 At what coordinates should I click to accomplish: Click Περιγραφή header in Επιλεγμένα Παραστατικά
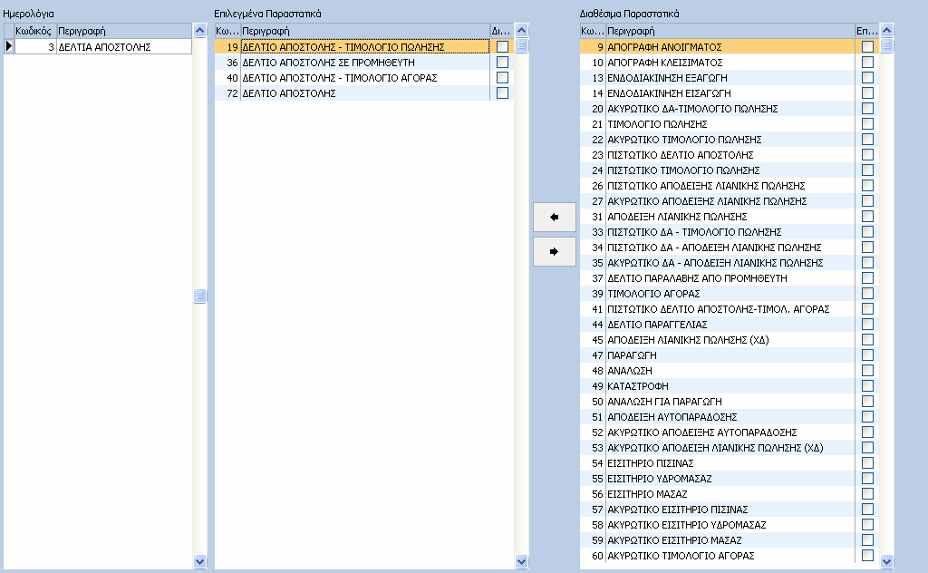point(365,30)
